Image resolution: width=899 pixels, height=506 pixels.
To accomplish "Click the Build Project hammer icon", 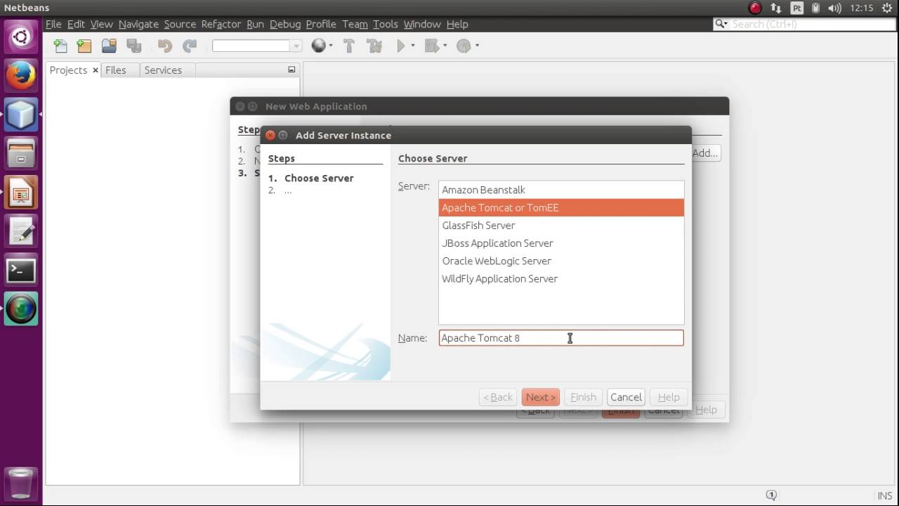I will [x=349, y=46].
